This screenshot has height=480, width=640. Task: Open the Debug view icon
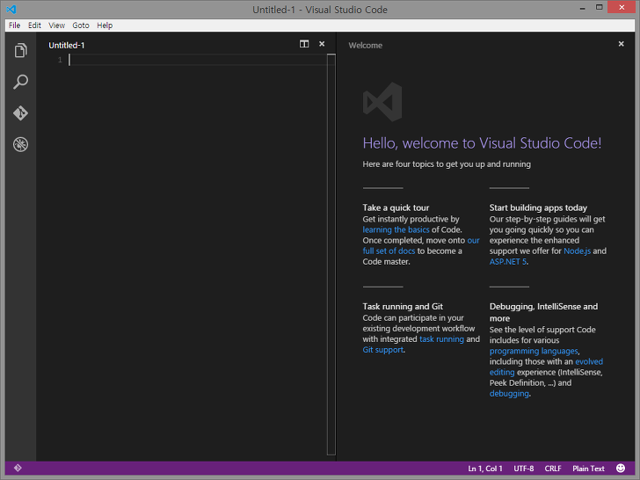20,144
